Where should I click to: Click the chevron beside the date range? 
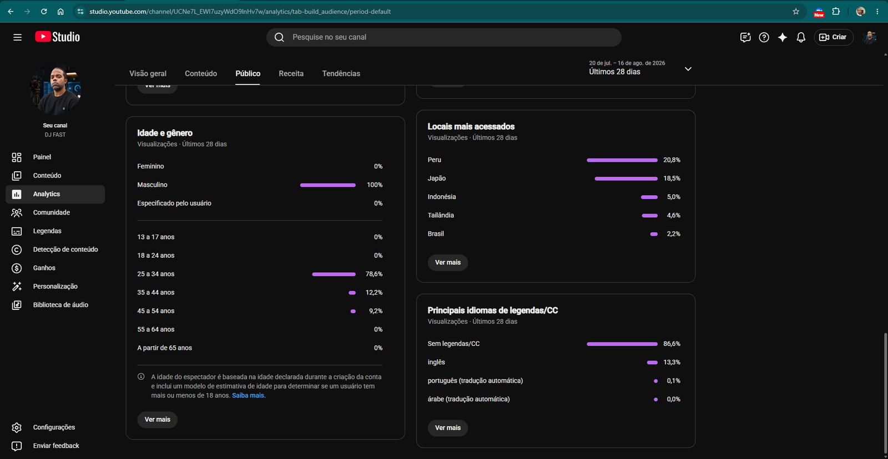[688, 69]
